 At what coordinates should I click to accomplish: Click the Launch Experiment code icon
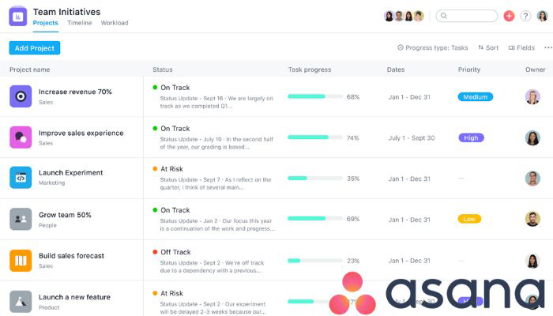point(21,178)
